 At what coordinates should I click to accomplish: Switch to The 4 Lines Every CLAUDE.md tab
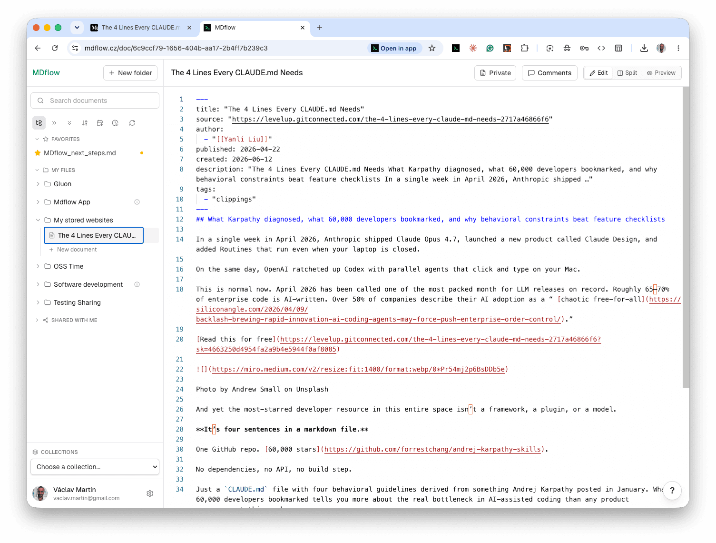click(x=141, y=28)
